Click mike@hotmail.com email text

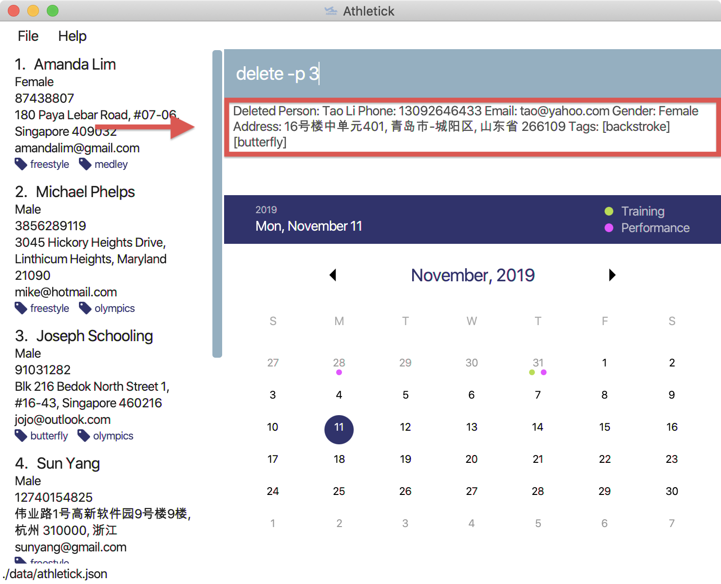click(66, 292)
